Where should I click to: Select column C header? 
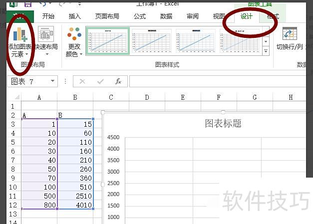pyautogui.click(x=111, y=97)
